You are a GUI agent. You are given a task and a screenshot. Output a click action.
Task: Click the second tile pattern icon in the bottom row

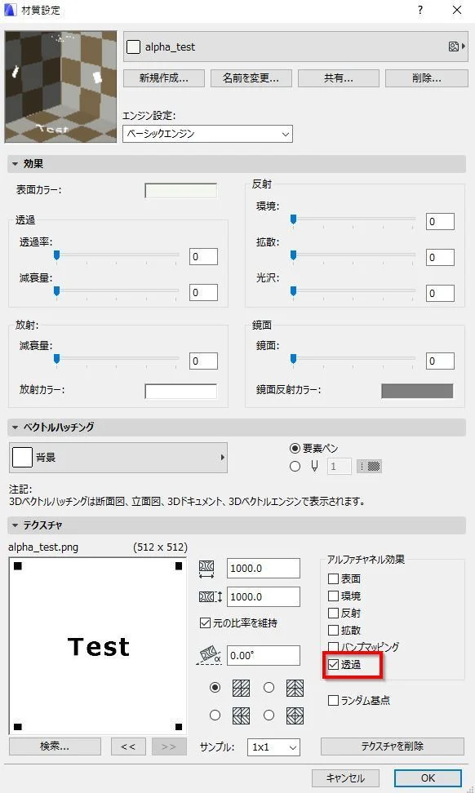click(295, 715)
